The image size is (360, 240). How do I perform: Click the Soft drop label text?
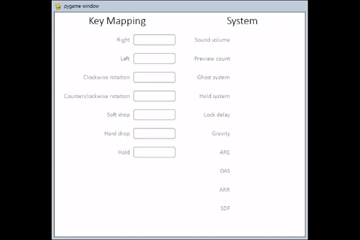(x=118, y=115)
